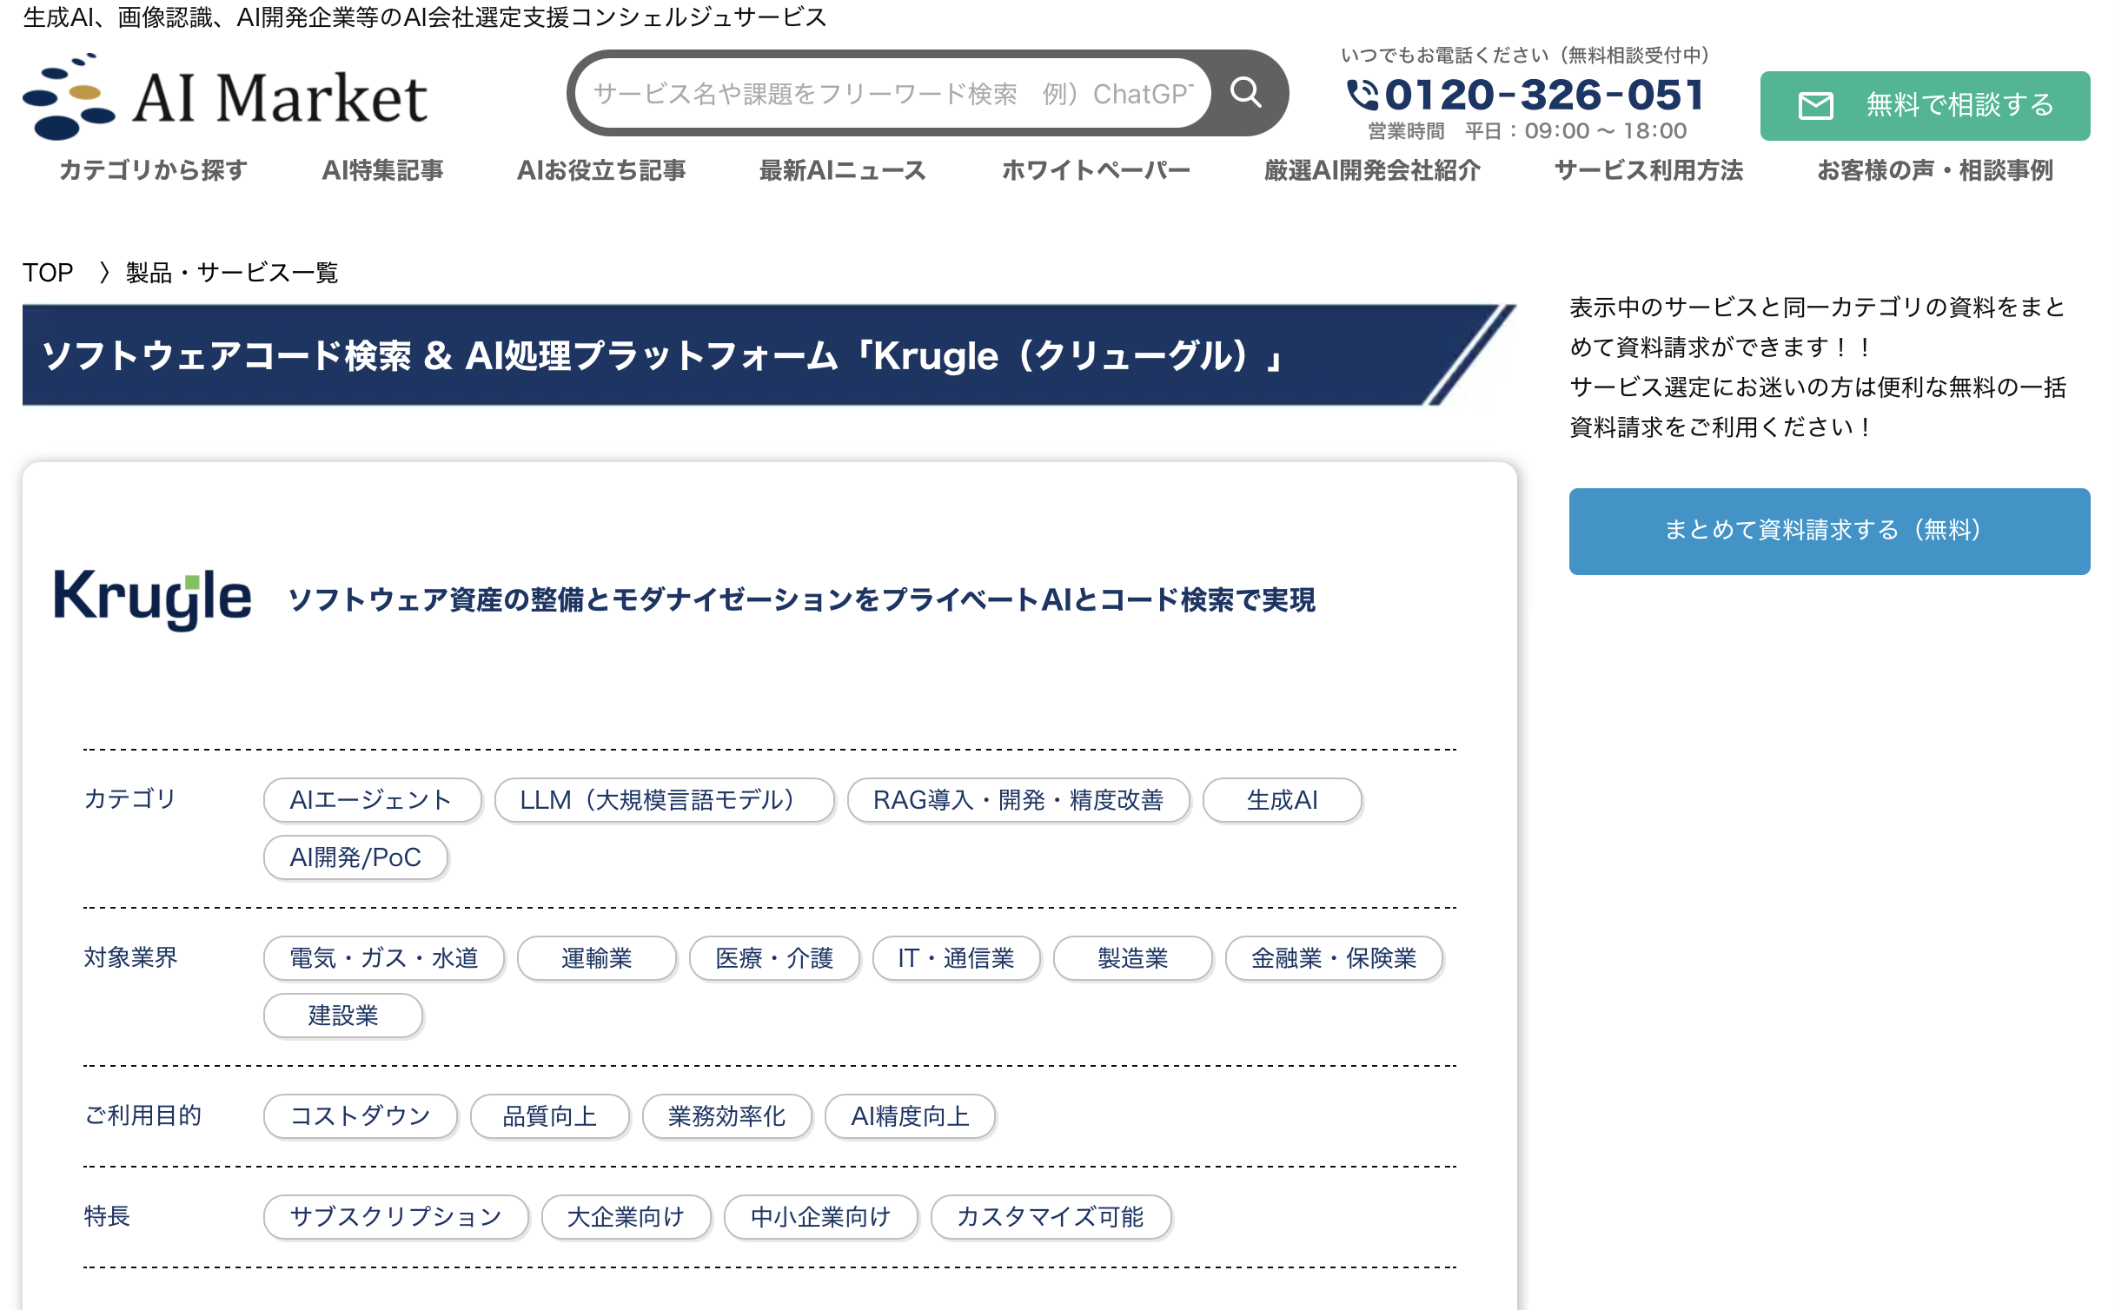Select RAG導入・開発・精度改善 tag
2115x1310 pixels.
click(1018, 800)
